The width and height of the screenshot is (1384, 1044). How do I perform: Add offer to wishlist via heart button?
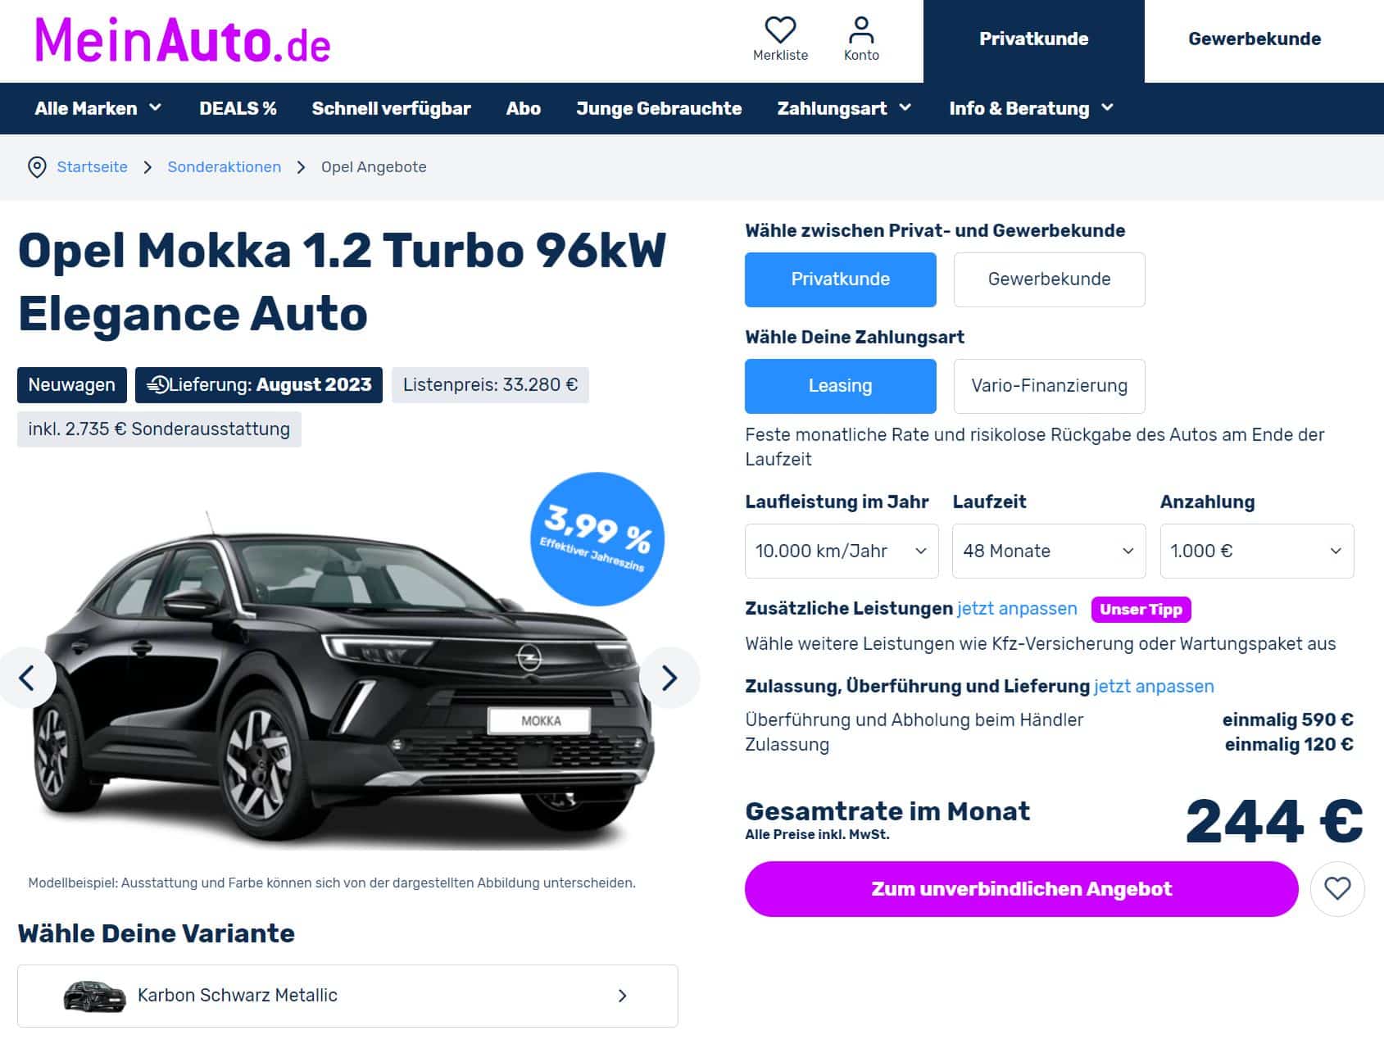(x=1337, y=889)
